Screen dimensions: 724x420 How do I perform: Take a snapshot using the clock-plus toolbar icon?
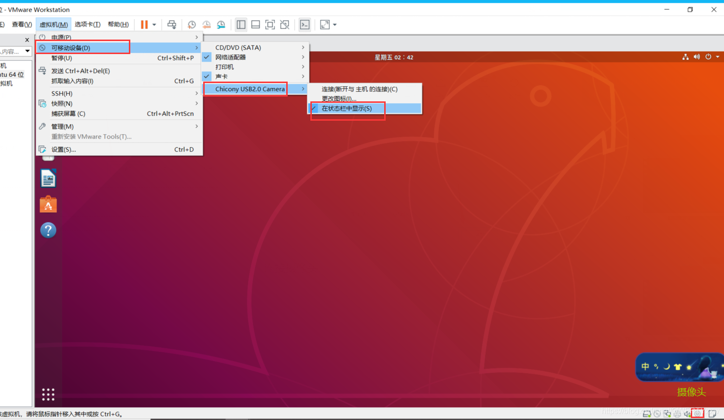[x=192, y=25]
